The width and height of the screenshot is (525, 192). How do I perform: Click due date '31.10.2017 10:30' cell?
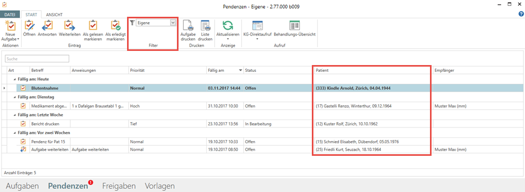pyautogui.click(x=225, y=106)
